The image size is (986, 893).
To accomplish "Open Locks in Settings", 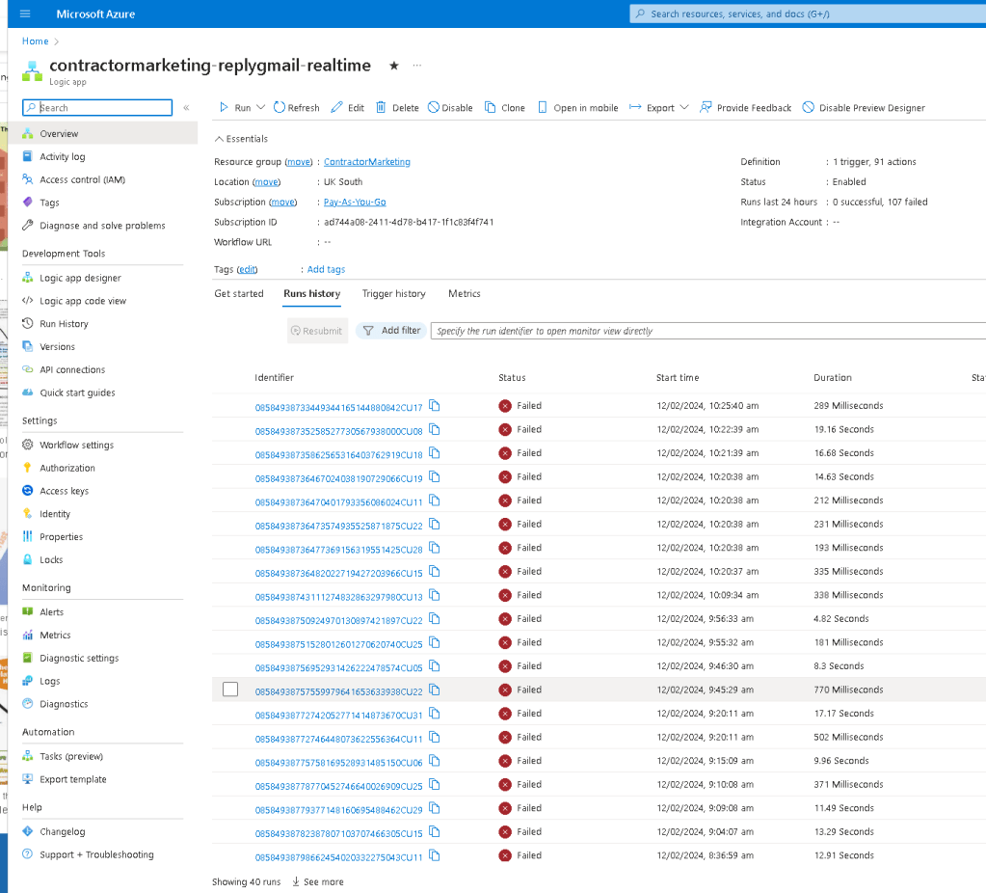I will coord(51,559).
